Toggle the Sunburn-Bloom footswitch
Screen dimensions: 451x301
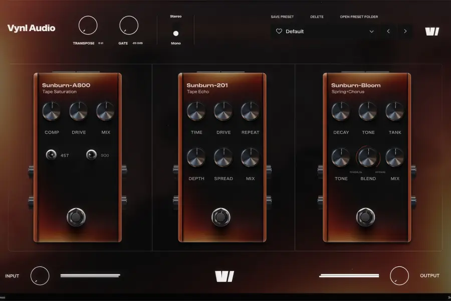(366, 217)
